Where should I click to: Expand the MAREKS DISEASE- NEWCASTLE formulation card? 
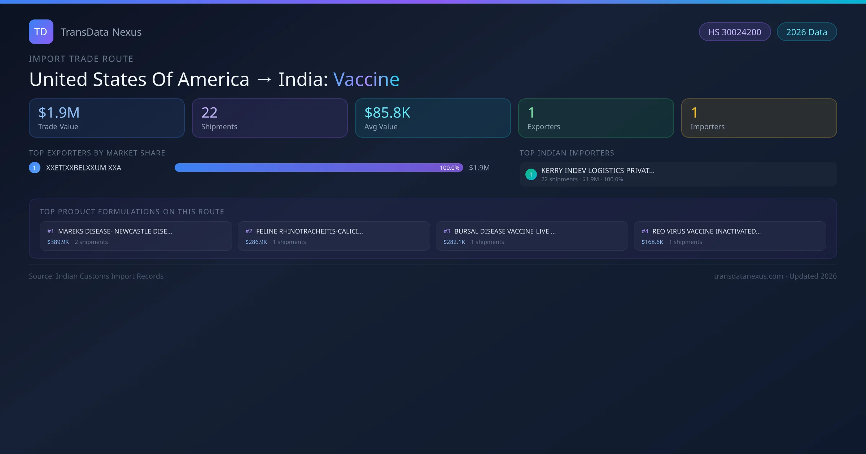click(x=136, y=236)
